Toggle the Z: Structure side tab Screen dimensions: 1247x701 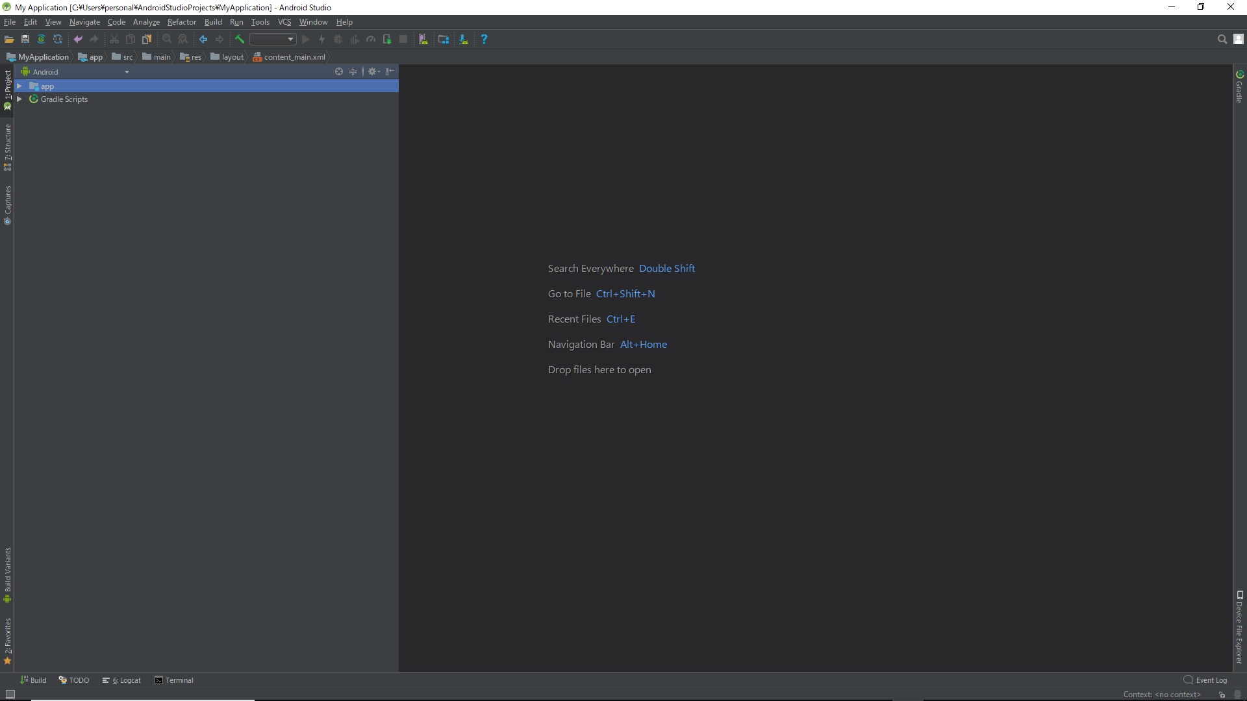tap(8, 147)
